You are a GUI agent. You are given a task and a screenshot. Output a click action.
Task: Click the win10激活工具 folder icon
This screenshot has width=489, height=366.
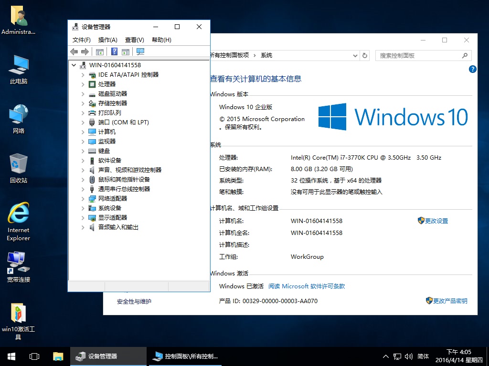19,321
